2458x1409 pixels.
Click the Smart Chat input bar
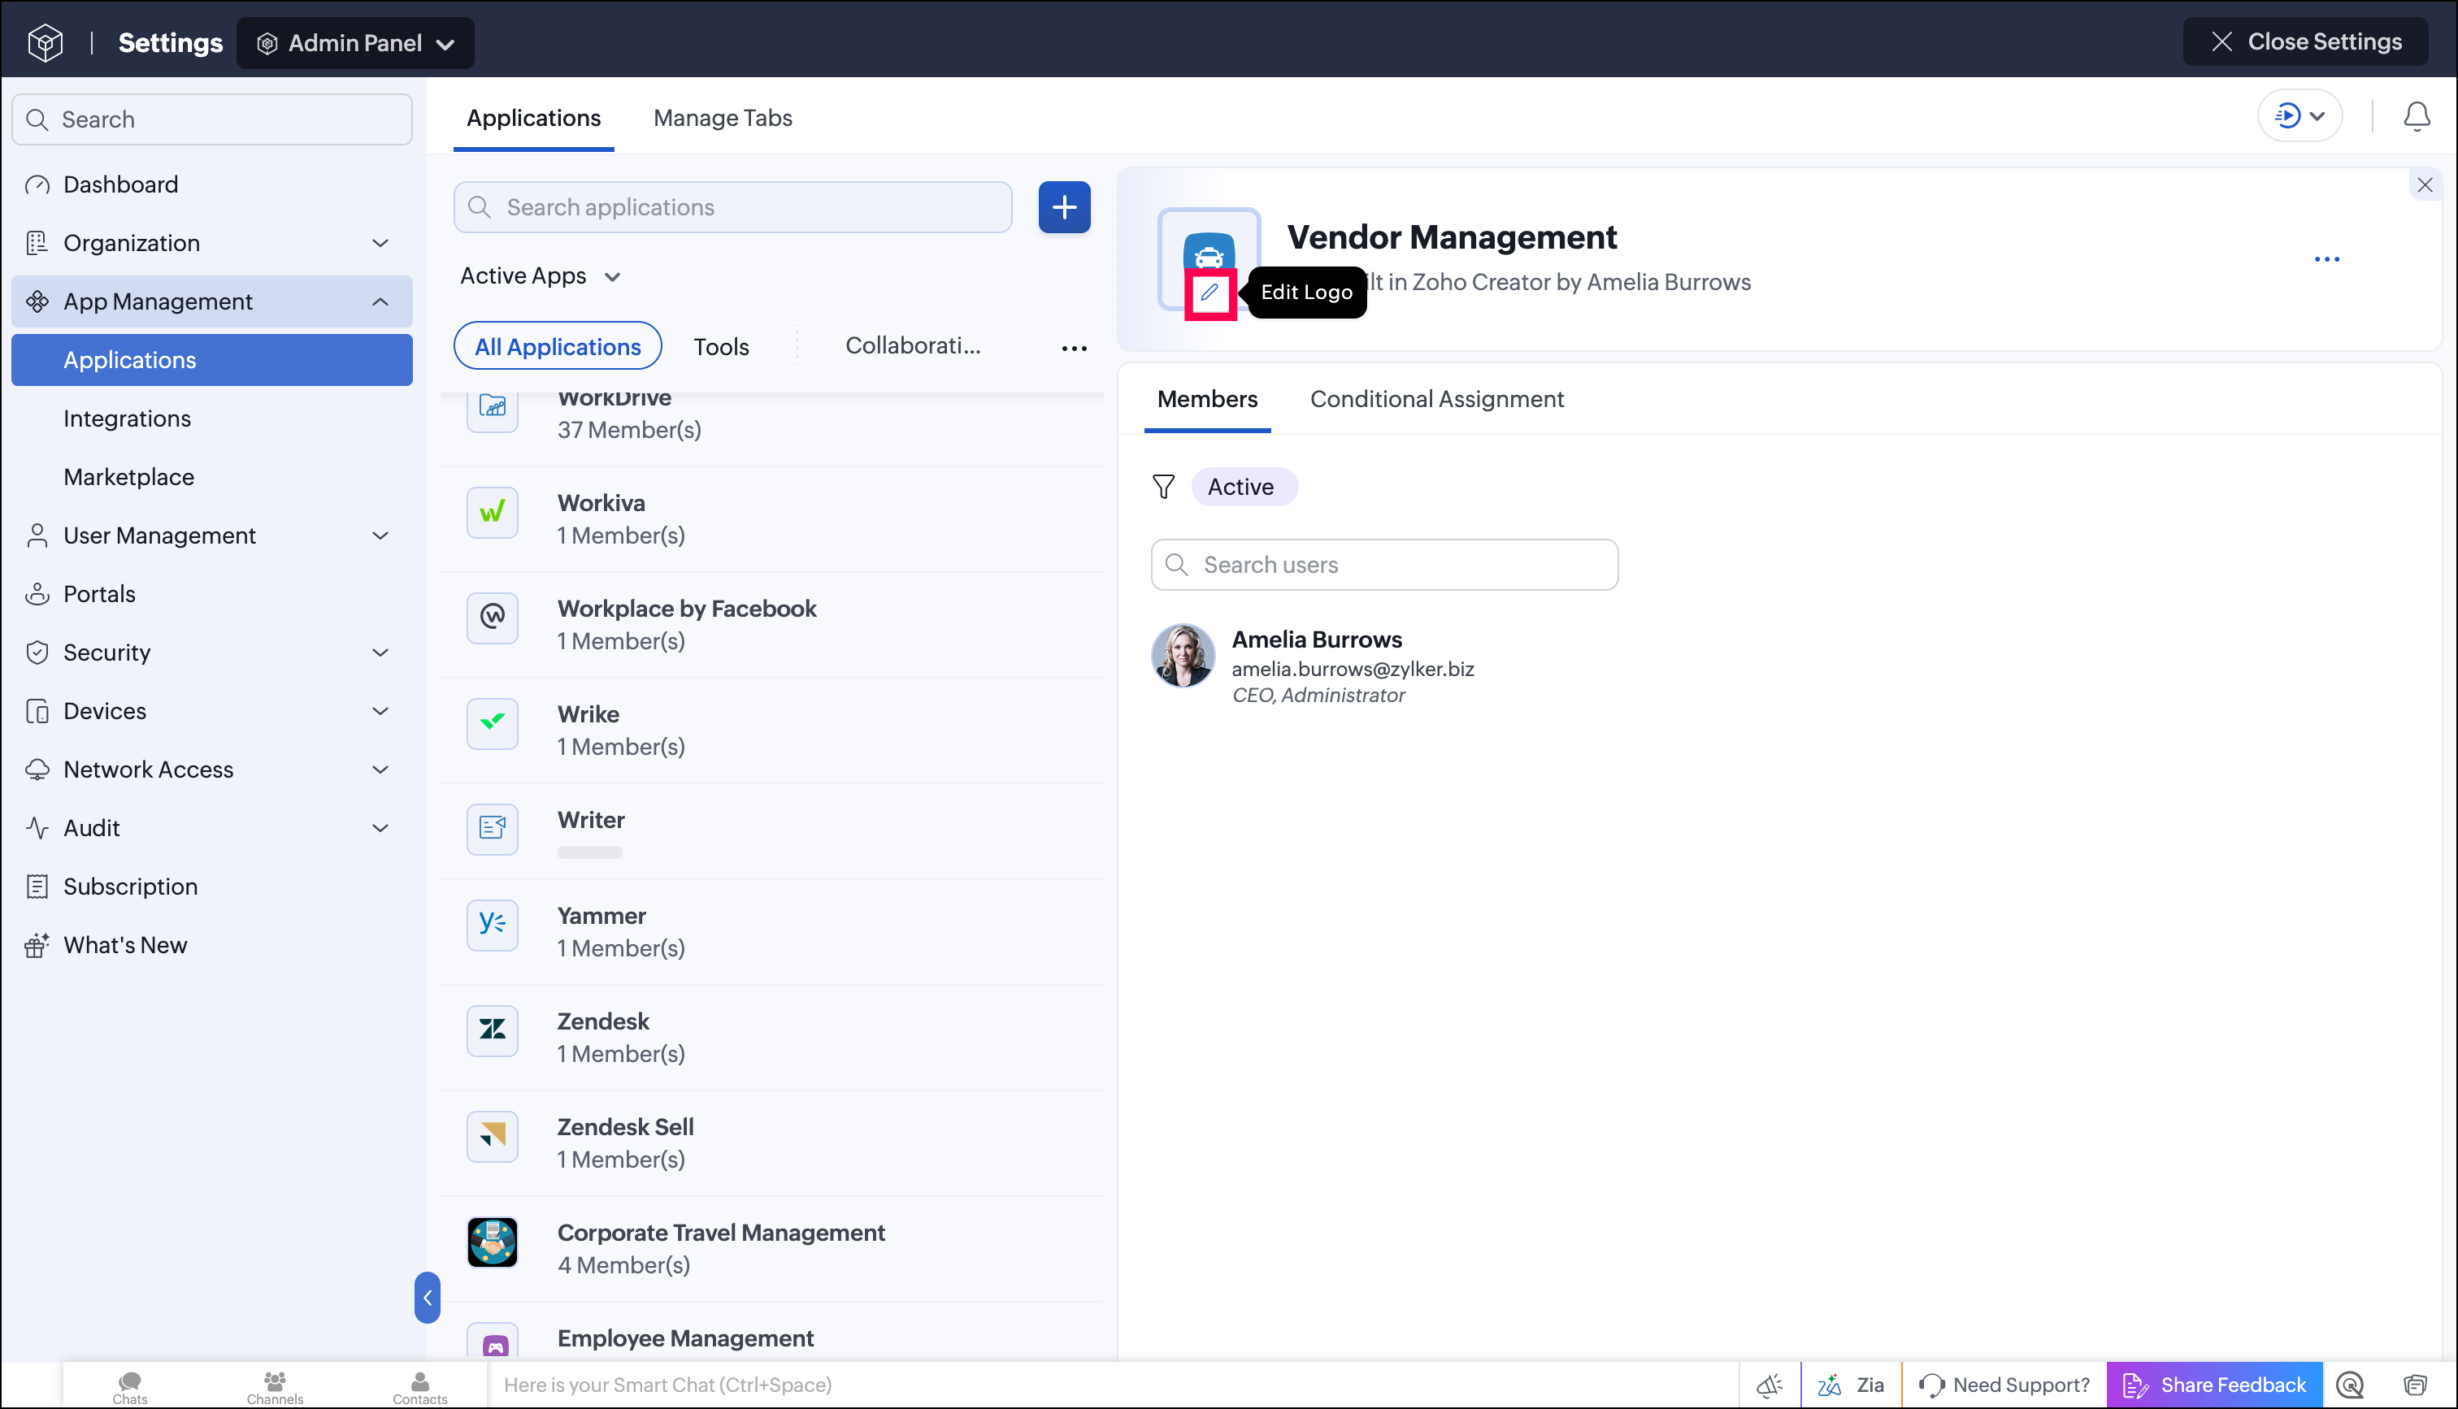[1113, 1385]
